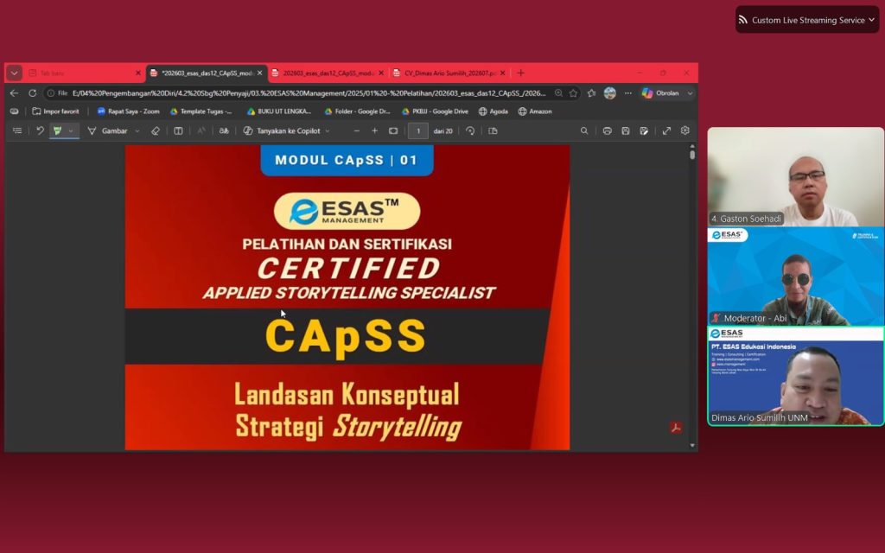885x553 pixels.
Task: Expand the Gambar options dropdown arrow
Action: click(x=137, y=131)
